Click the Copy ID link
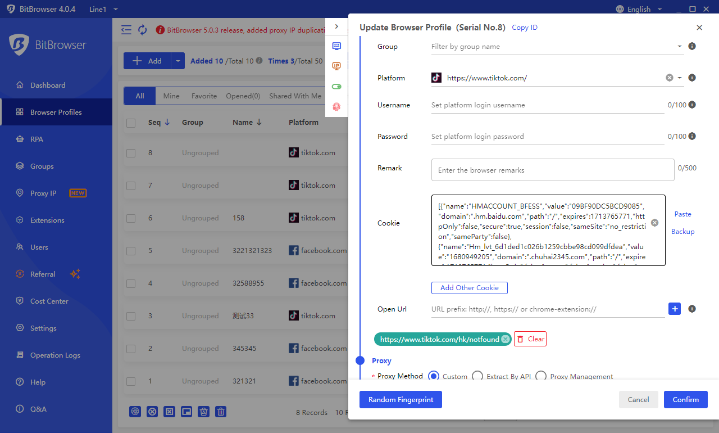The height and width of the screenshot is (433, 719). tap(525, 28)
